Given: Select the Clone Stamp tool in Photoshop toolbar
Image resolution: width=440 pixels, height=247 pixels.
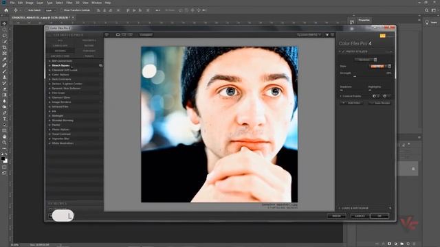Looking at the screenshot, I should point(4,77).
